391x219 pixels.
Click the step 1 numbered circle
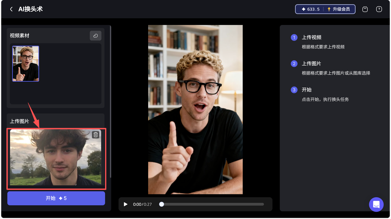tap(294, 37)
